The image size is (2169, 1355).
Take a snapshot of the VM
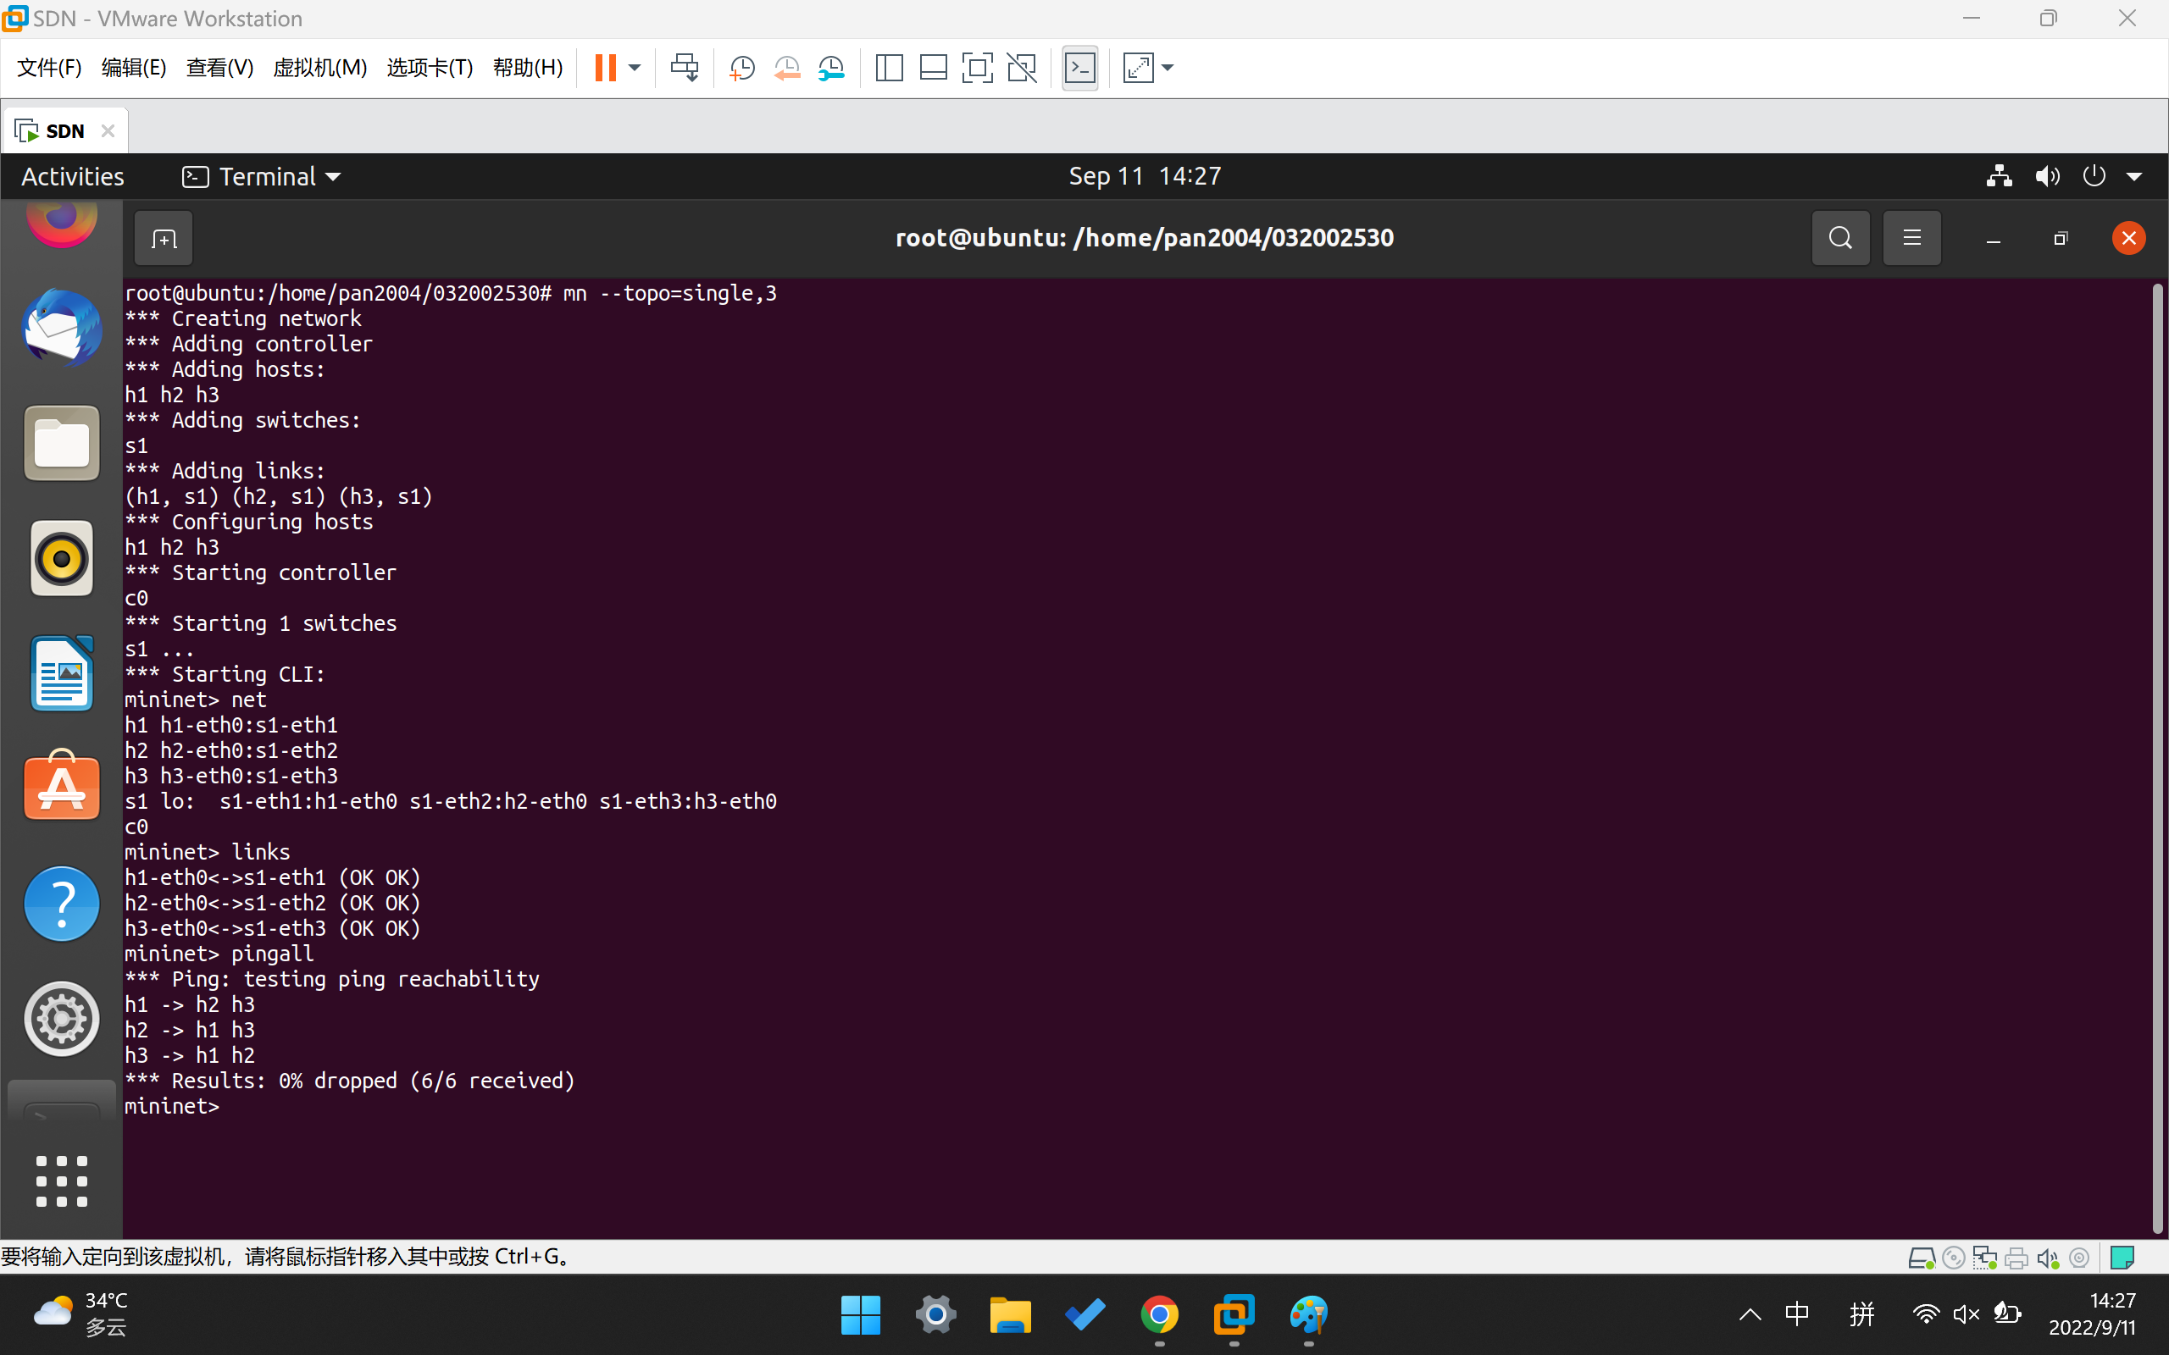click(742, 67)
